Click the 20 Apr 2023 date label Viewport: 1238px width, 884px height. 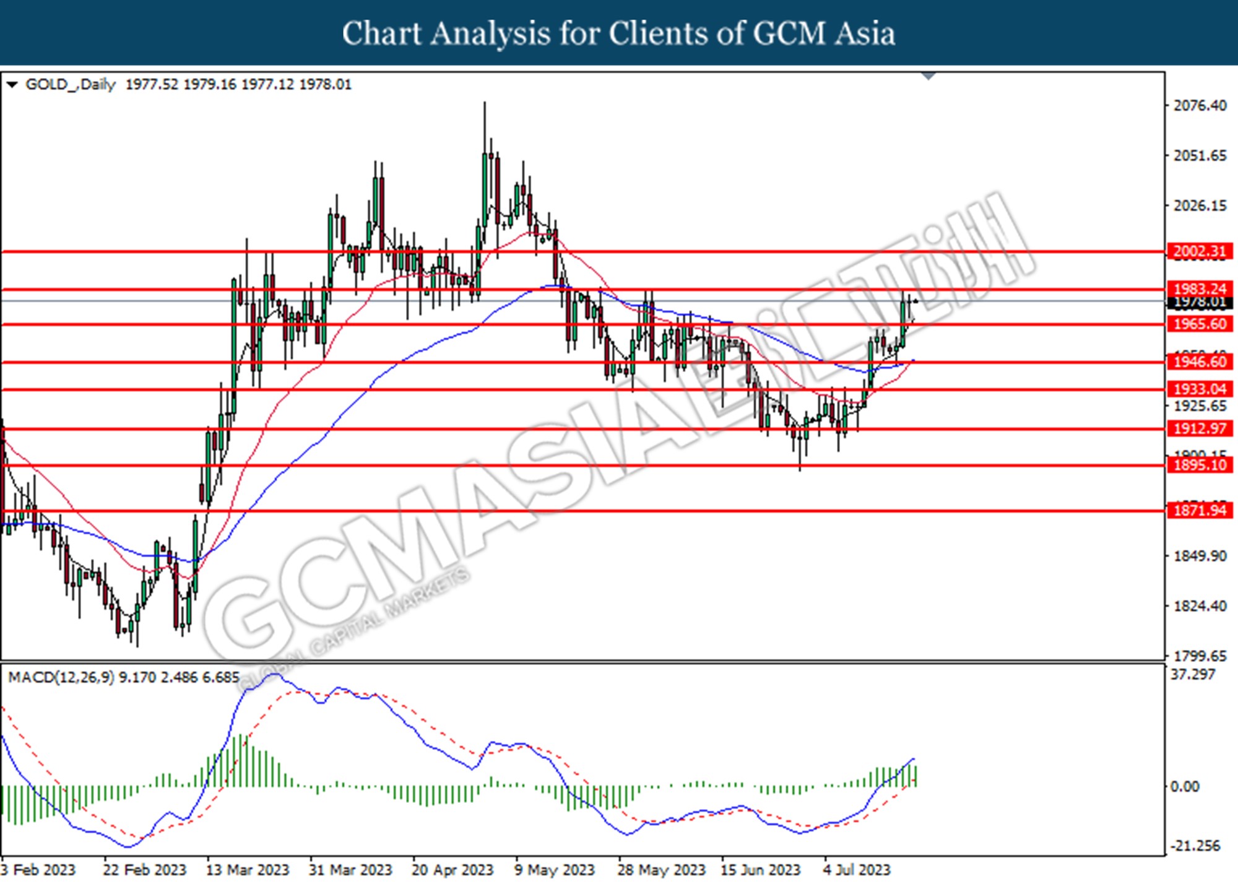(452, 870)
